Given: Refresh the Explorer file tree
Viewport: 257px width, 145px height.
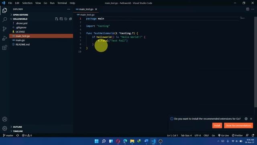Looking at the screenshot, I should [66, 19].
